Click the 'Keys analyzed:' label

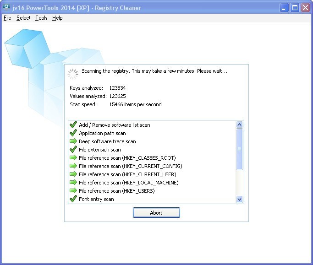pyautogui.click(x=86, y=88)
